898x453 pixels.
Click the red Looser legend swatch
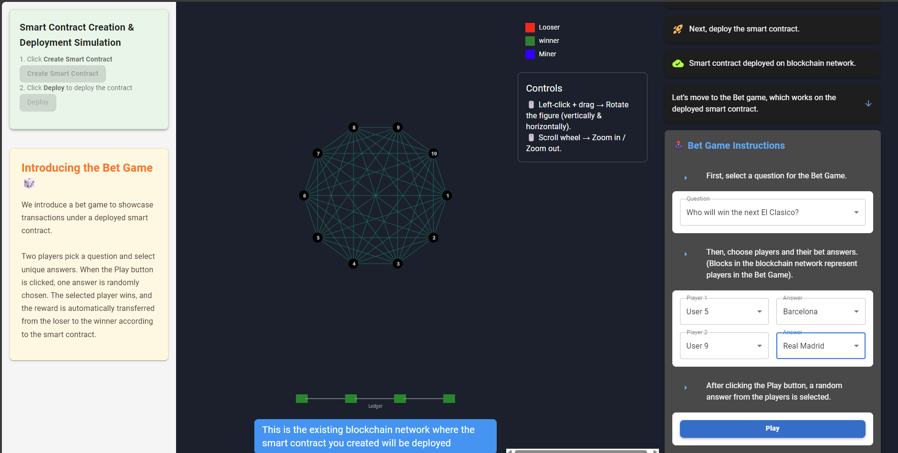click(530, 28)
